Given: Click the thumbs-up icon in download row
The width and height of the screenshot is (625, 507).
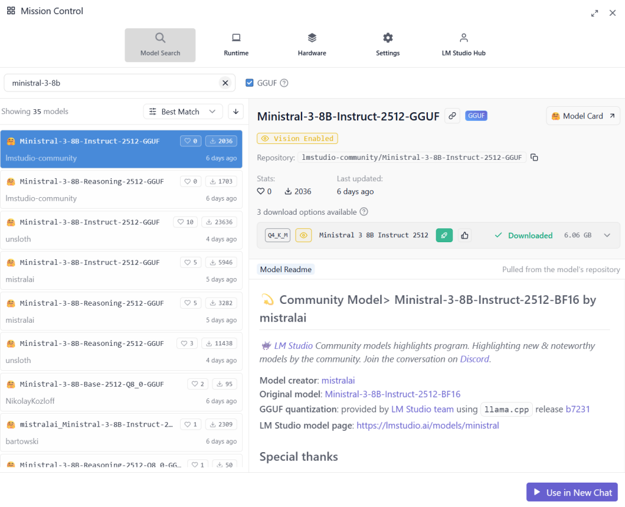Looking at the screenshot, I should pyautogui.click(x=464, y=236).
